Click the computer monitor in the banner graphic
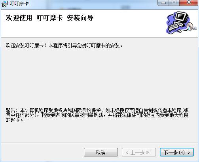The width and height of the screenshot is (199, 162). tap(182, 17)
